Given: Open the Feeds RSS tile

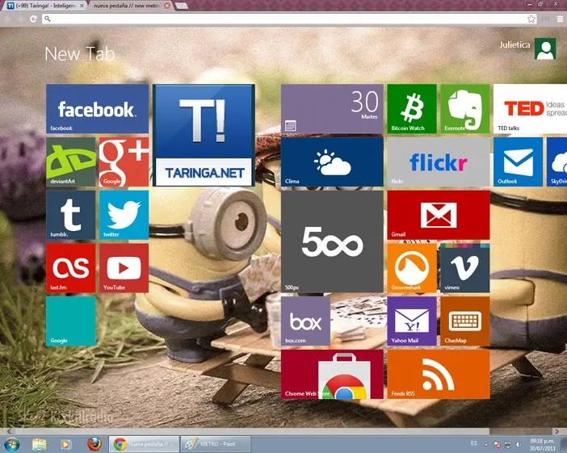Looking at the screenshot, I should click(439, 374).
